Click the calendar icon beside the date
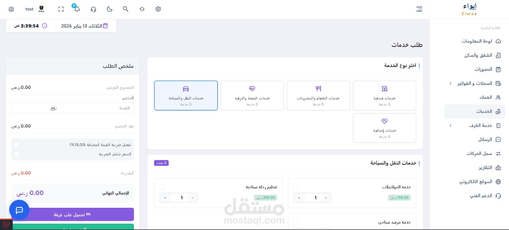 [106, 26]
